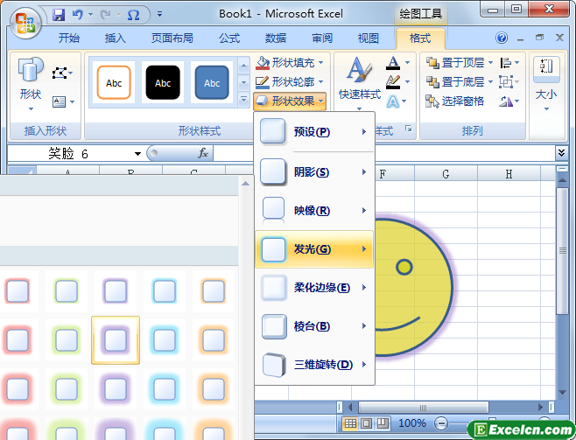Open Excel help question mark icon
This screenshot has width=576, height=440.
point(502,38)
